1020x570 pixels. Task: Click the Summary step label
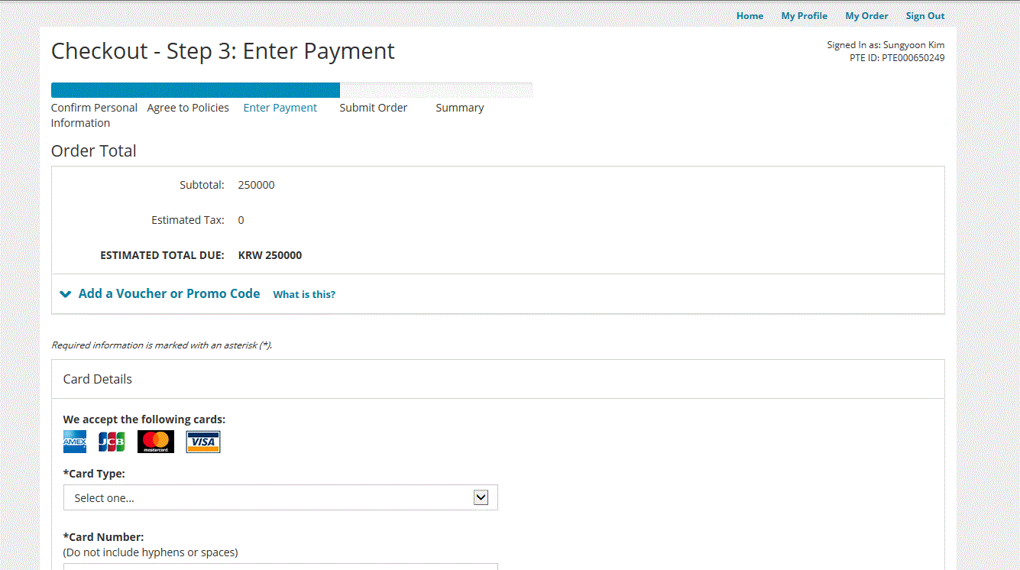click(459, 108)
